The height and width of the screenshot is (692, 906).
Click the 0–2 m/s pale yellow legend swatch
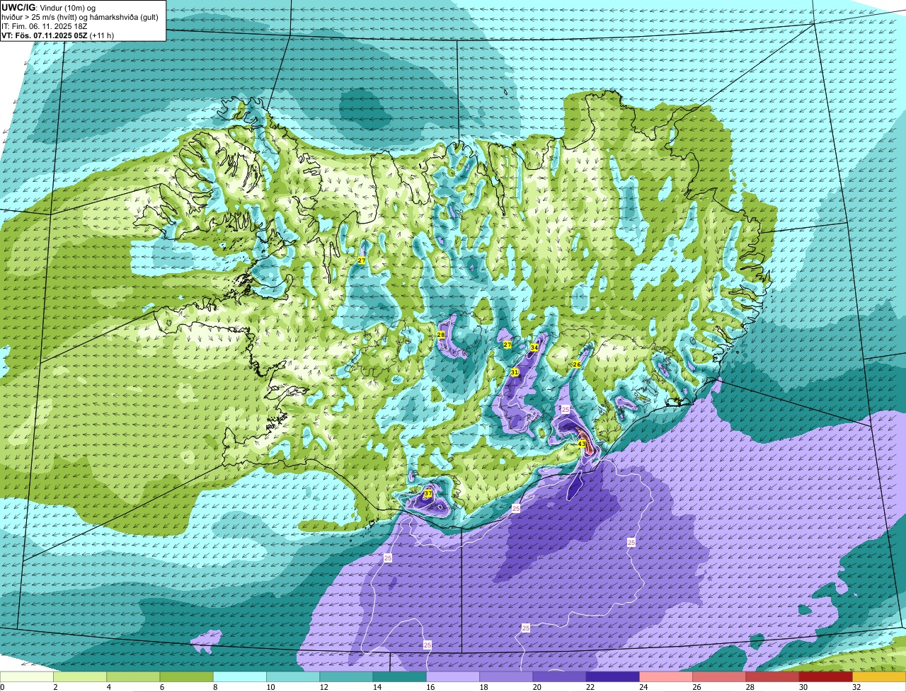click(x=27, y=676)
